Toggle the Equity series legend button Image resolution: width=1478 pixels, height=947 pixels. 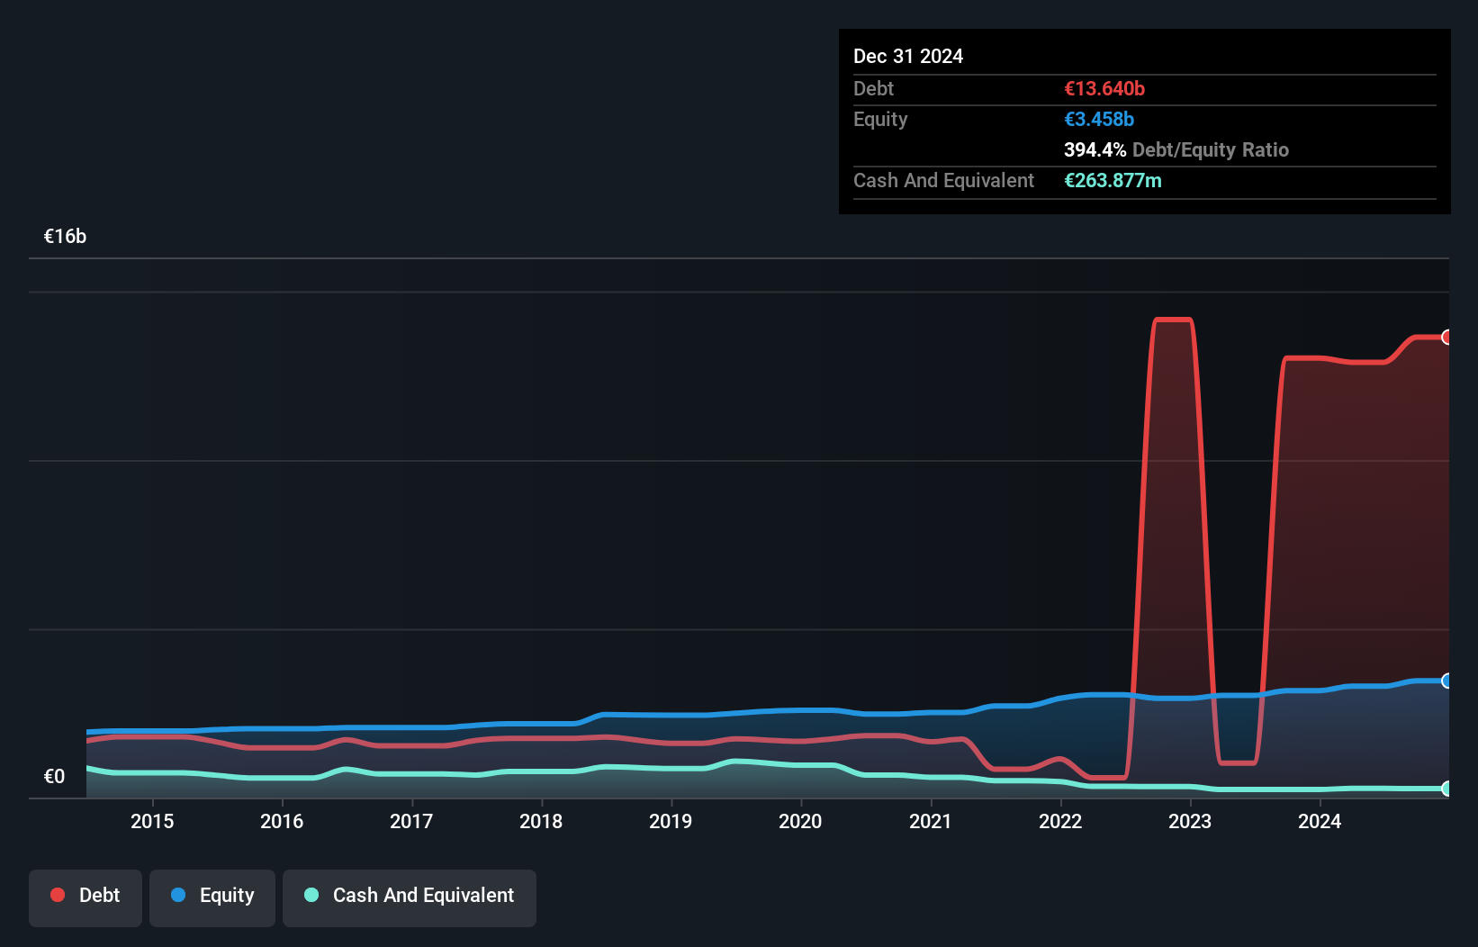212,897
